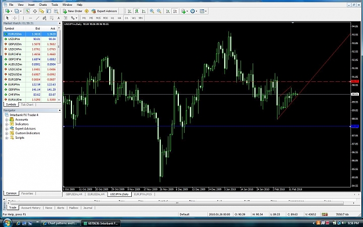
Task: Click the Windows Start button
Action: (x=7, y=223)
